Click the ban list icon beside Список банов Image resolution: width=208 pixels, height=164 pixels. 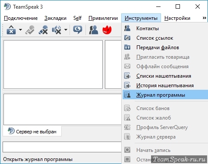point(127,108)
